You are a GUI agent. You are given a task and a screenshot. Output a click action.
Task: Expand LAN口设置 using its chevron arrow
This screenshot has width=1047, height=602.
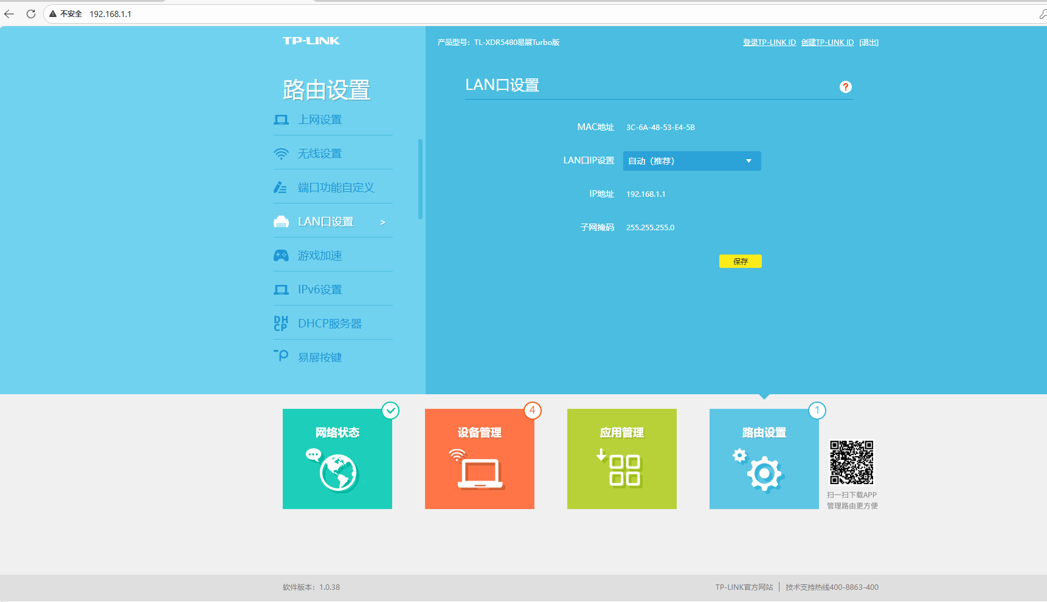pos(382,222)
